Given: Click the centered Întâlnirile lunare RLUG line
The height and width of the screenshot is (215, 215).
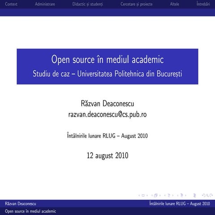Looking at the screenshot, I should point(107,136).
